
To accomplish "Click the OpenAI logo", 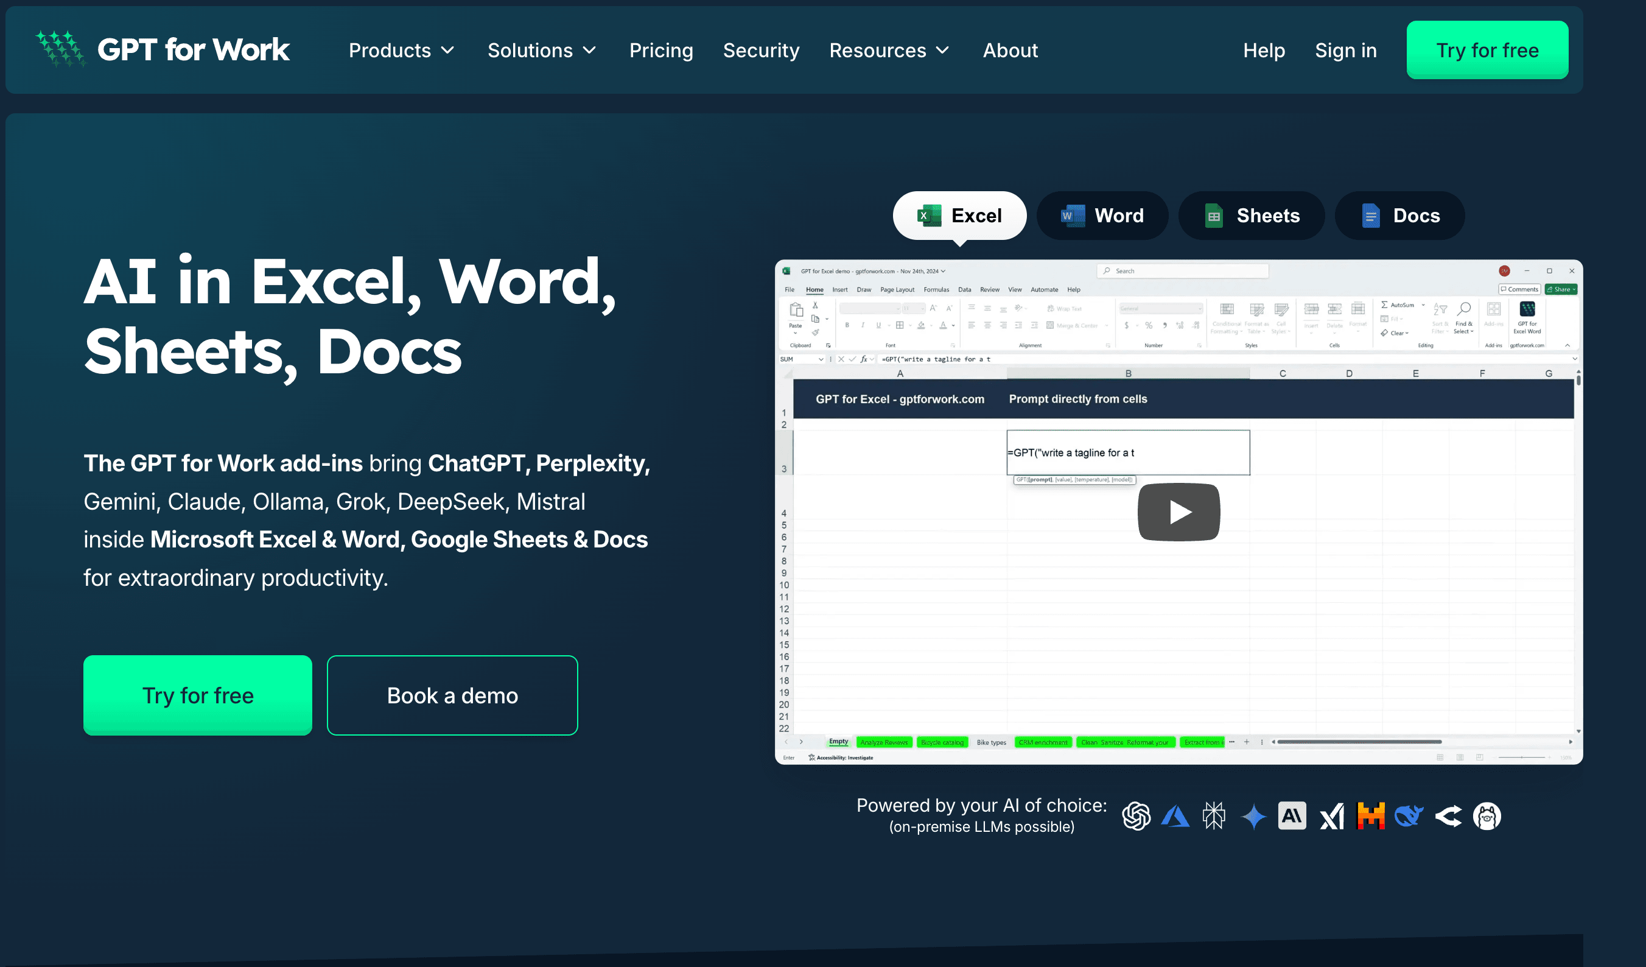I will click(1136, 816).
